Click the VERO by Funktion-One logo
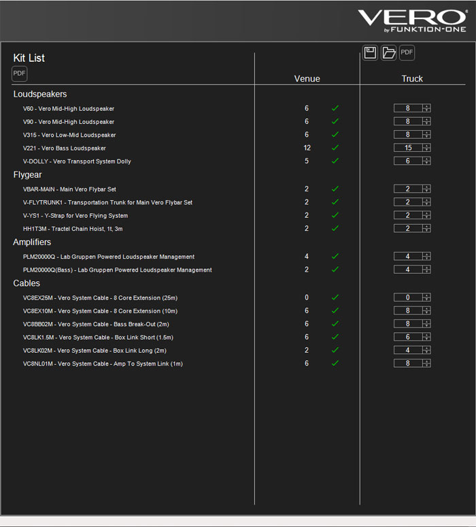The height and width of the screenshot is (527, 476). tap(413, 21)
